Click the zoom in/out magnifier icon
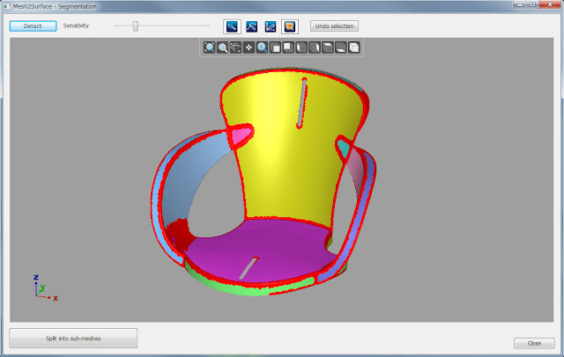Screen dimensions: 564x357 [x=262, y=47]
